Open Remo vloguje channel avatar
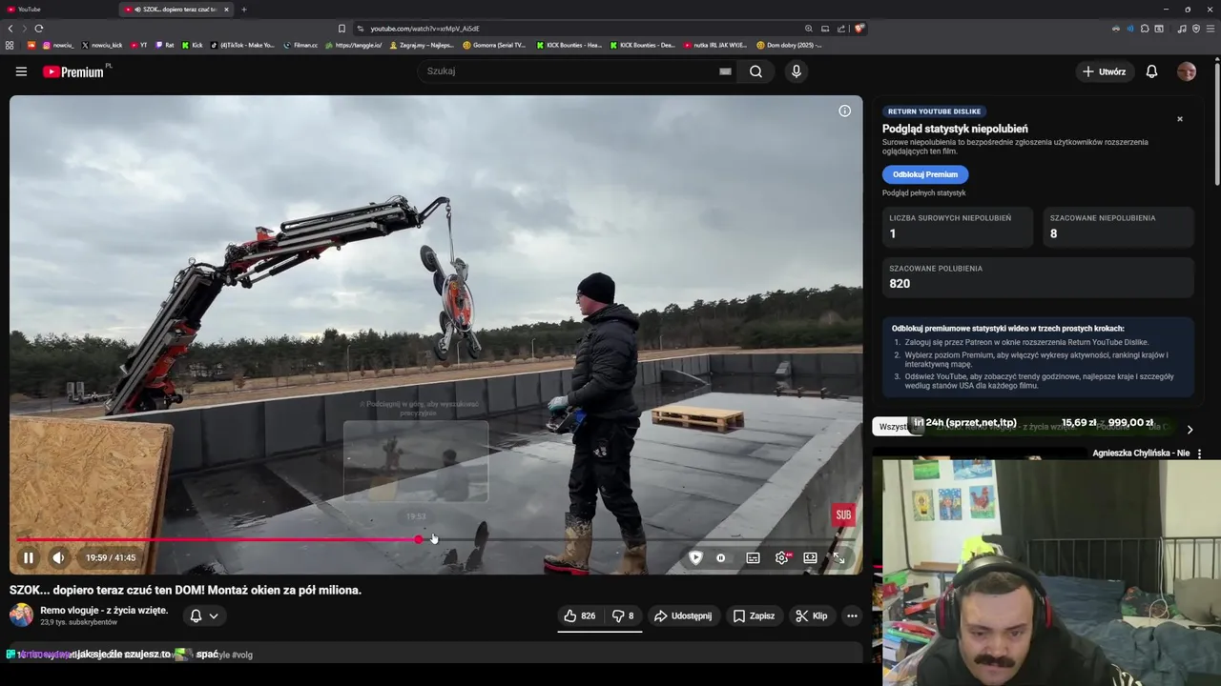The width and height of the screenshot is (1221, 686). 21,615
